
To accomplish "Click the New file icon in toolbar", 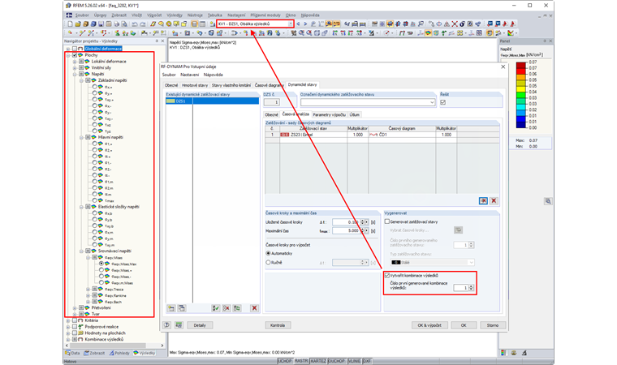I will coord(70,24).
